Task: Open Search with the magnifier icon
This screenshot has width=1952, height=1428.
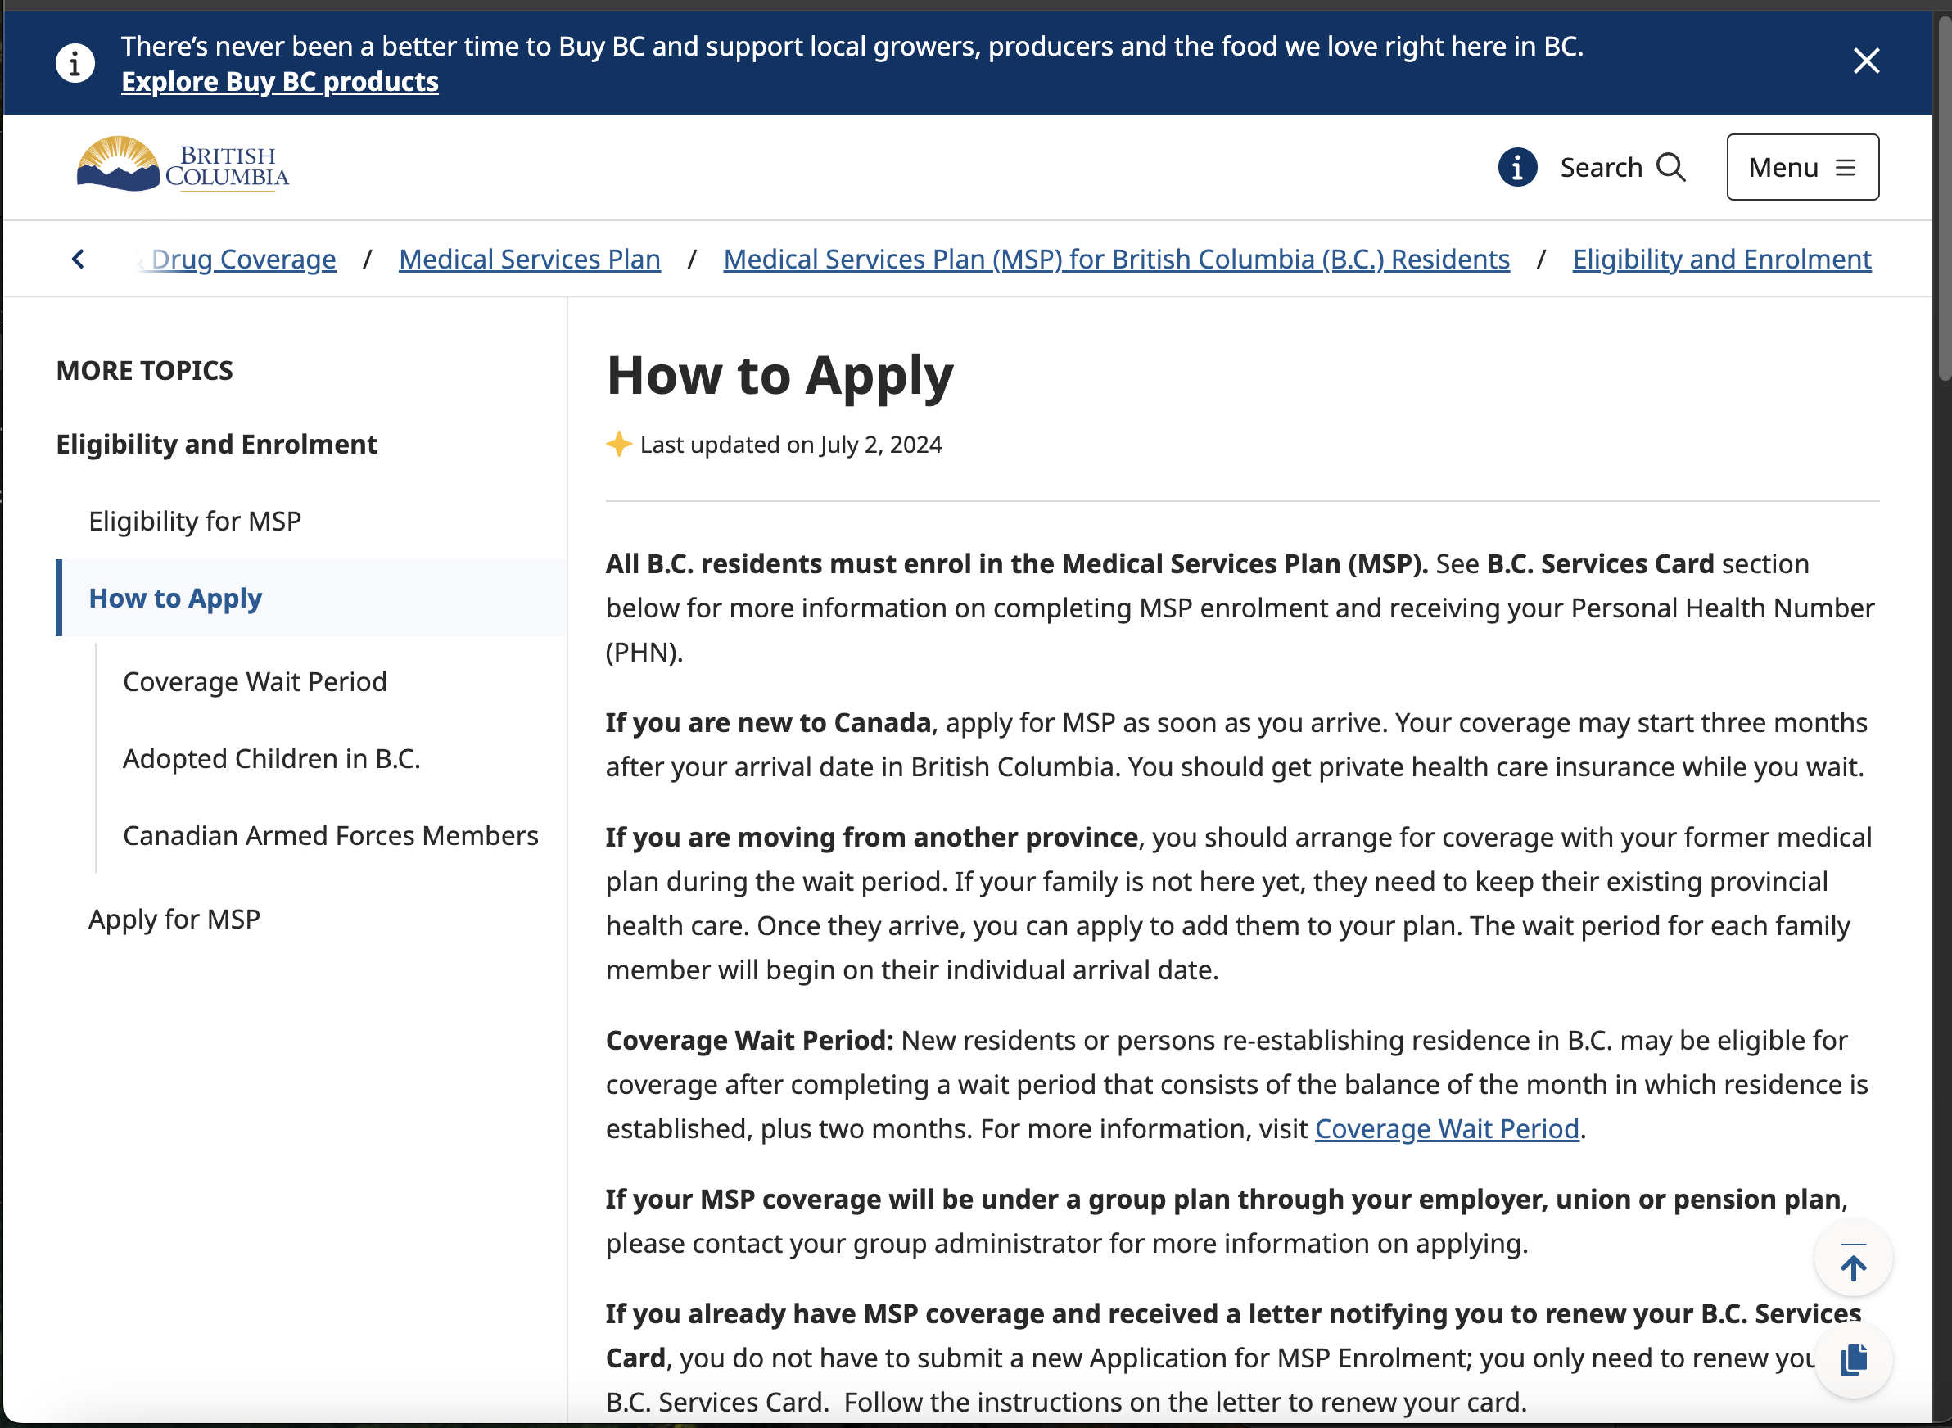Action: coord(1671,167)
